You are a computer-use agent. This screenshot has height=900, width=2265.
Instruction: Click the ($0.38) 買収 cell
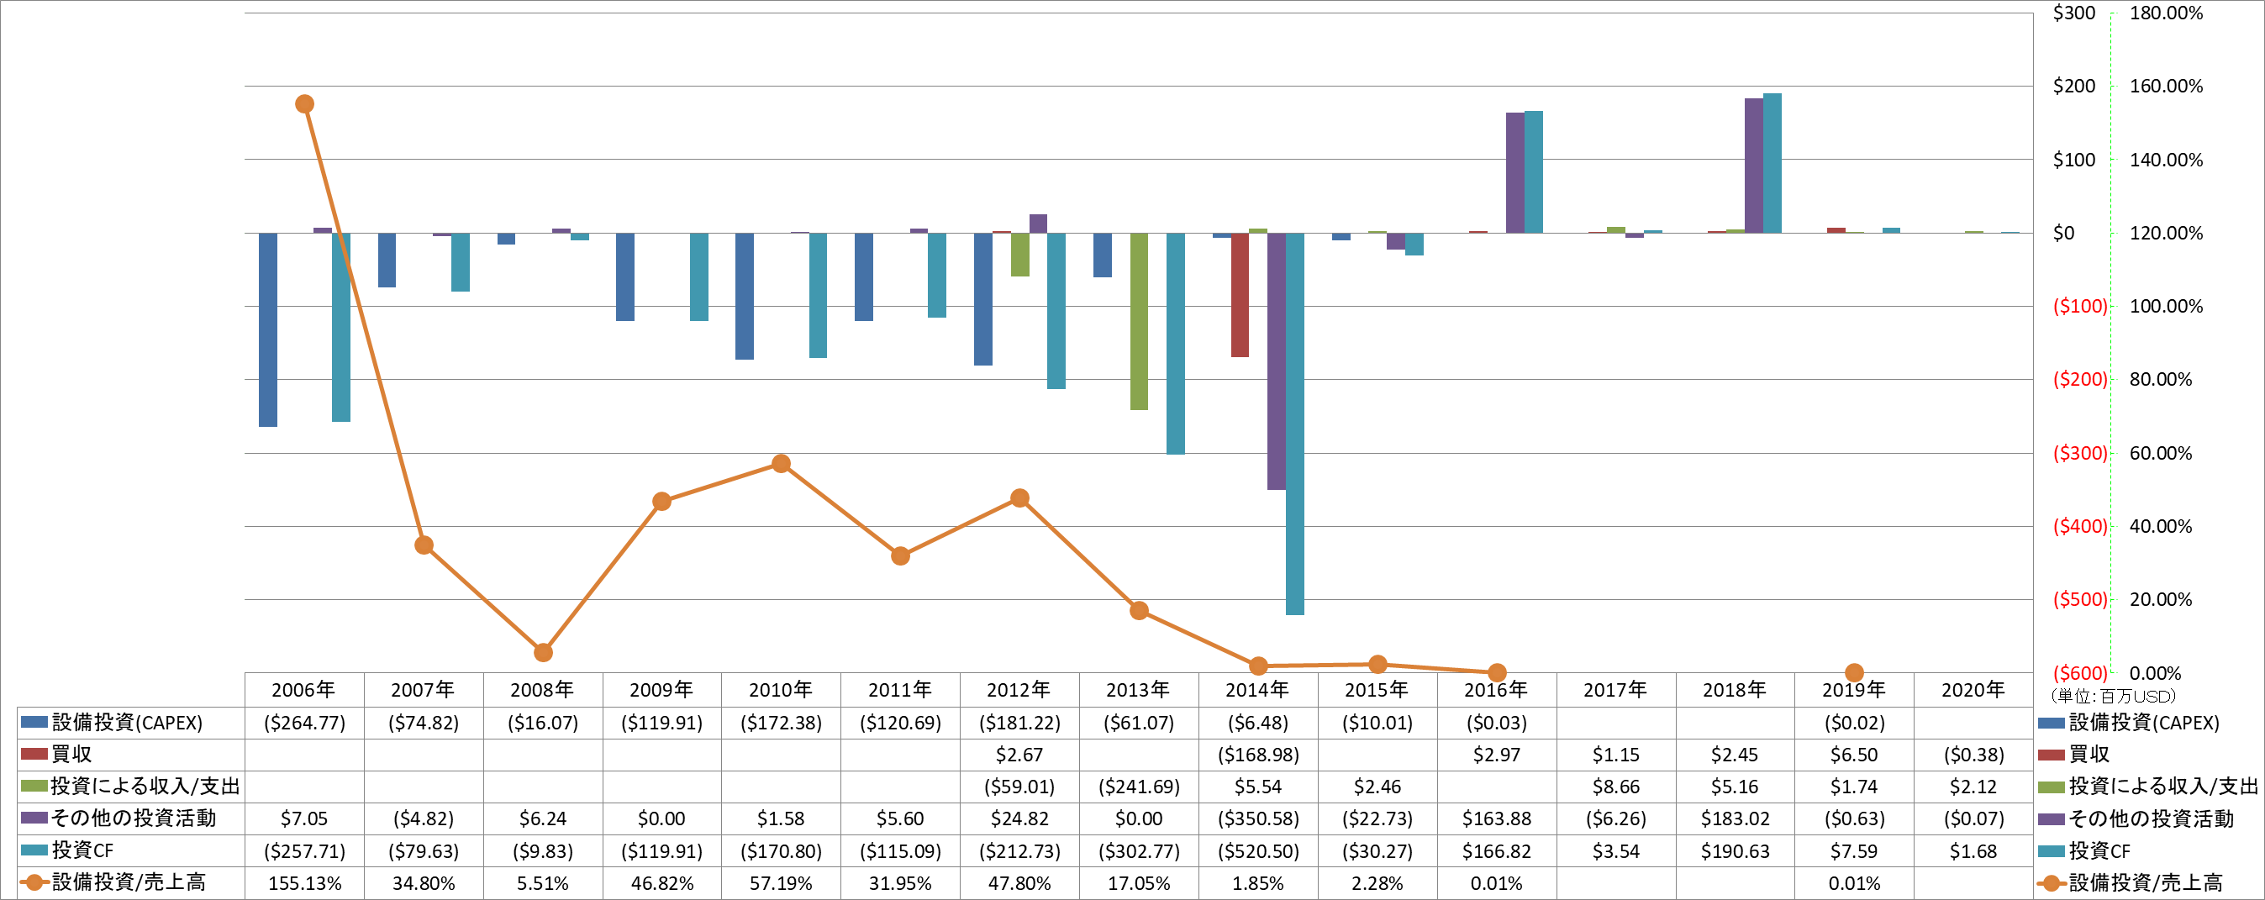1973,754
